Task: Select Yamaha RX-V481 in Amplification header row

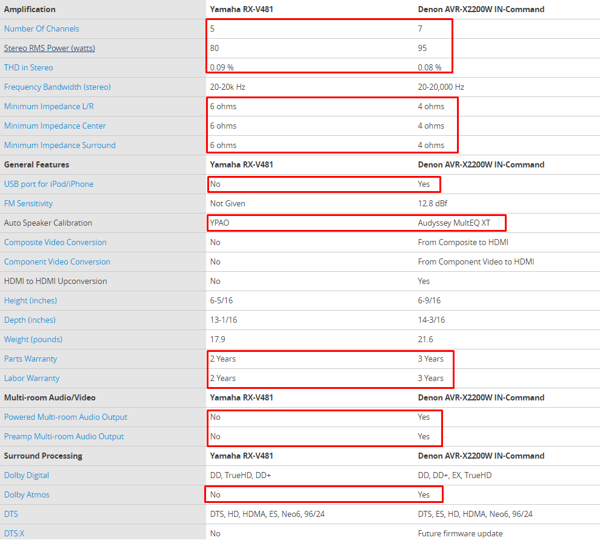Action: pyautogui.click(x=241, y=9)
